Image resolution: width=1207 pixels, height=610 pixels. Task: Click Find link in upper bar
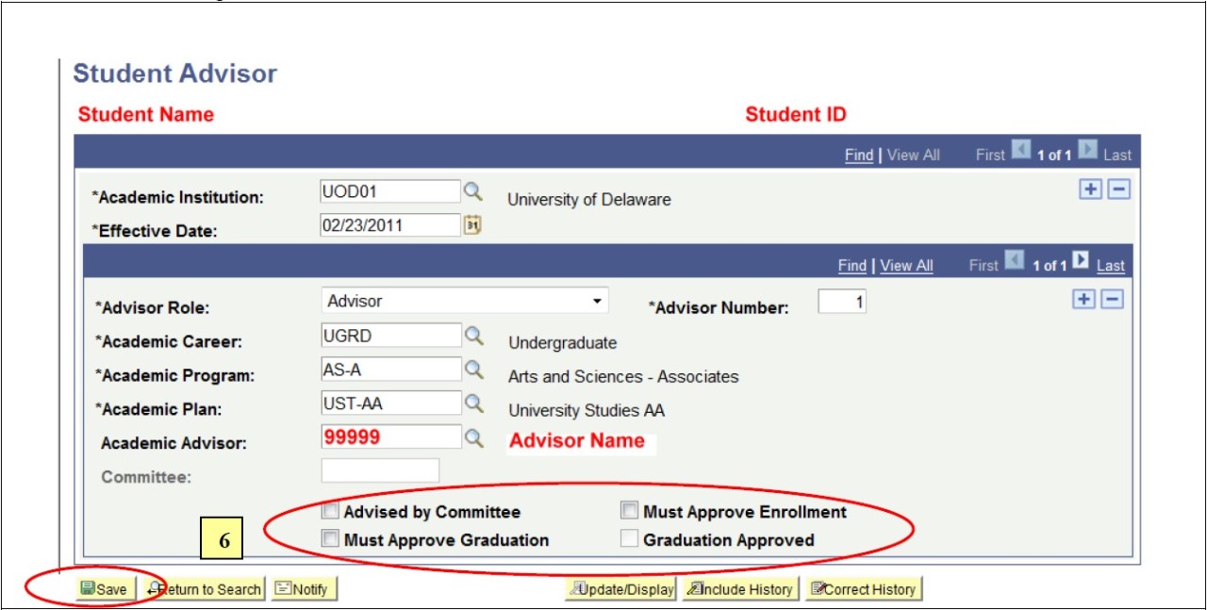tap(859, 156)
